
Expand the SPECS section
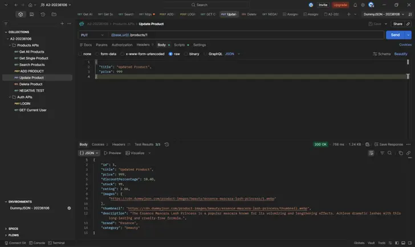pos(6,229)
